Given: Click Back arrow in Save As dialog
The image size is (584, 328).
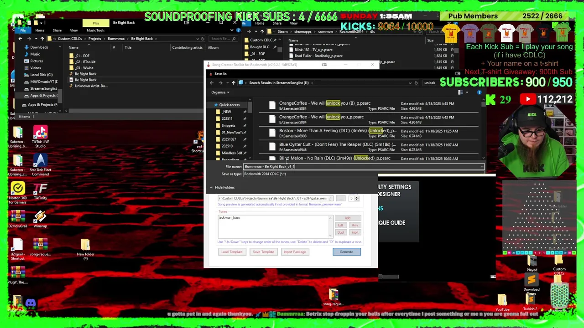Looking at the screenshot, I should click(x=212, y=83).
